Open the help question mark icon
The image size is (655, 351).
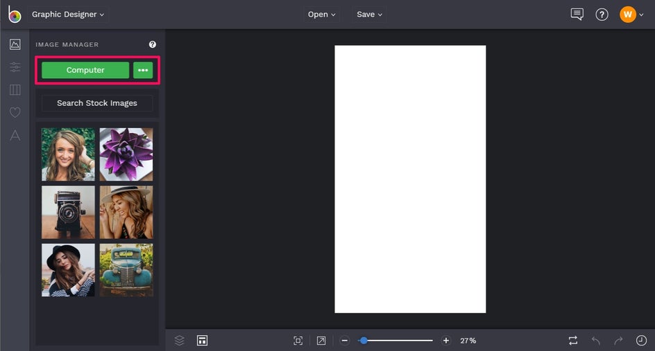[x=602, y=15]
